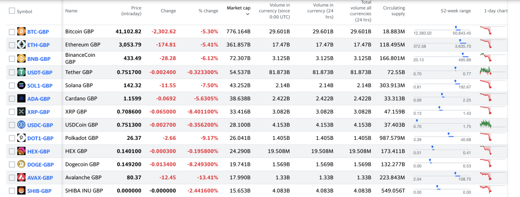
Task: Click the Tether coin logo icon
Action: click(x=21, y=72)
